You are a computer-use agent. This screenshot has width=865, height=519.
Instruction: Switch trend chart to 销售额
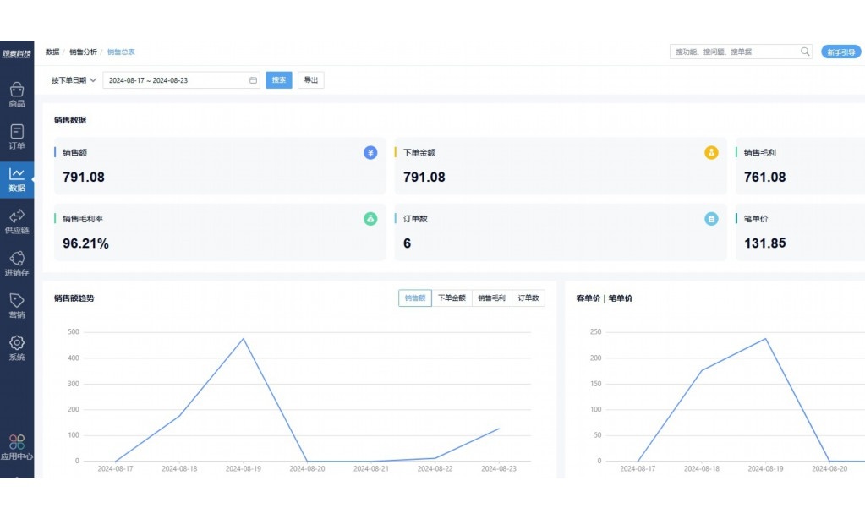(x=414, y=298)
